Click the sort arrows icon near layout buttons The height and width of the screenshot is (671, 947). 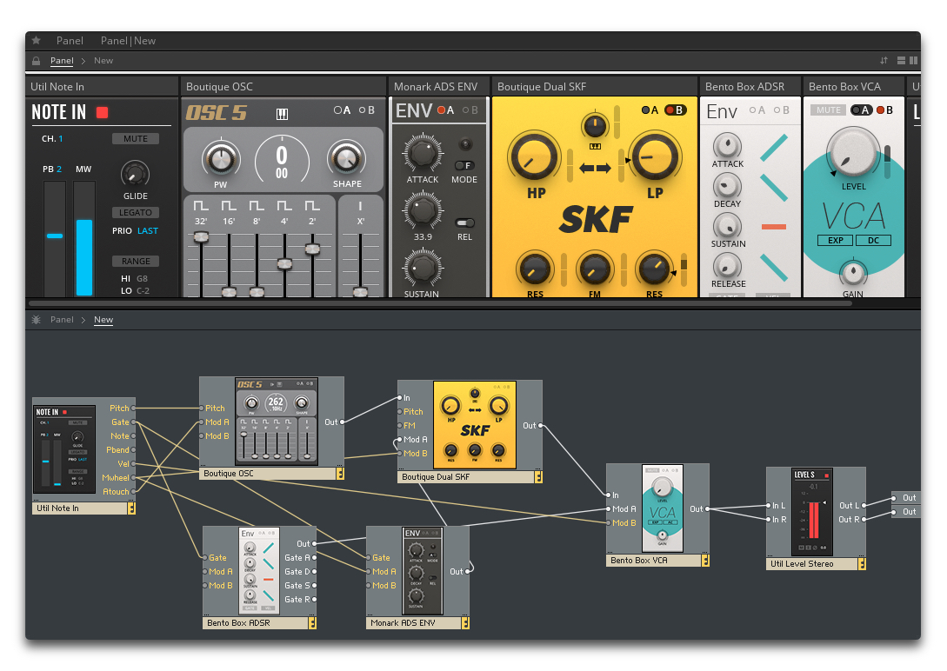click(x=884, y=60)
